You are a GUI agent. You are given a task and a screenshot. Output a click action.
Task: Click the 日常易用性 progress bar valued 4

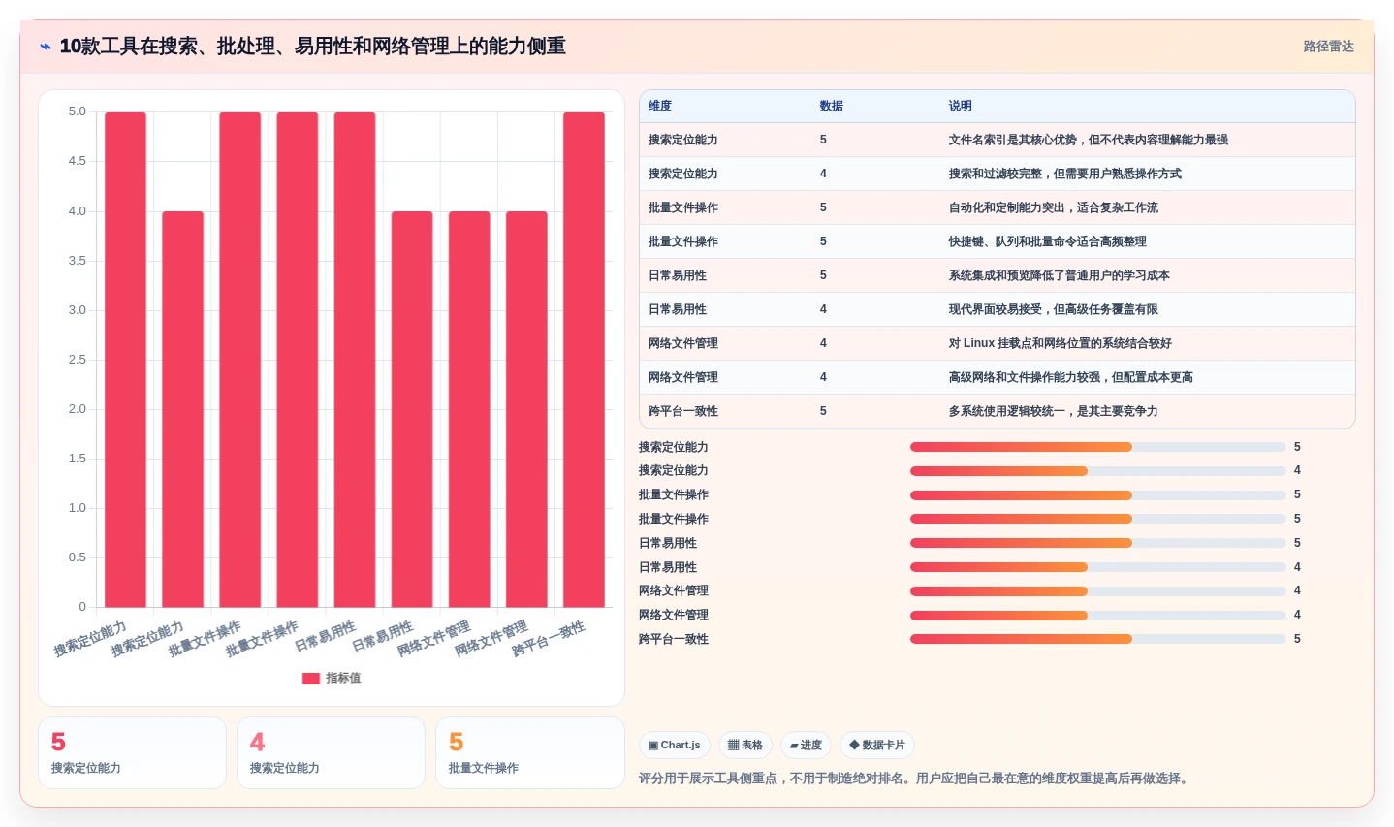(1097, 567)
